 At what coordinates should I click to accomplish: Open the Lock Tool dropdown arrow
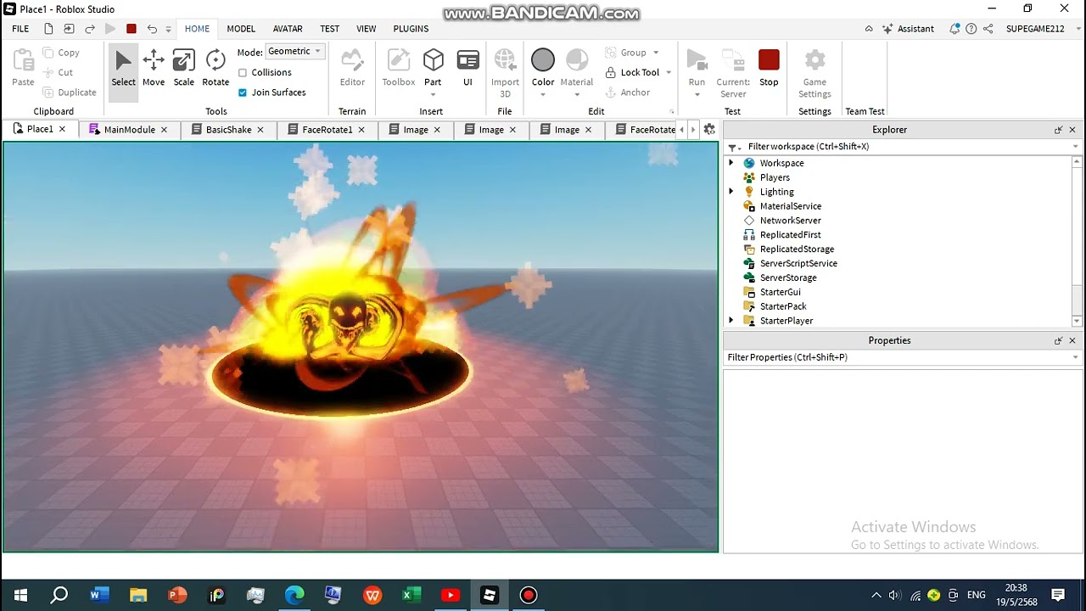pyautogui.click(x=669, y=73)
